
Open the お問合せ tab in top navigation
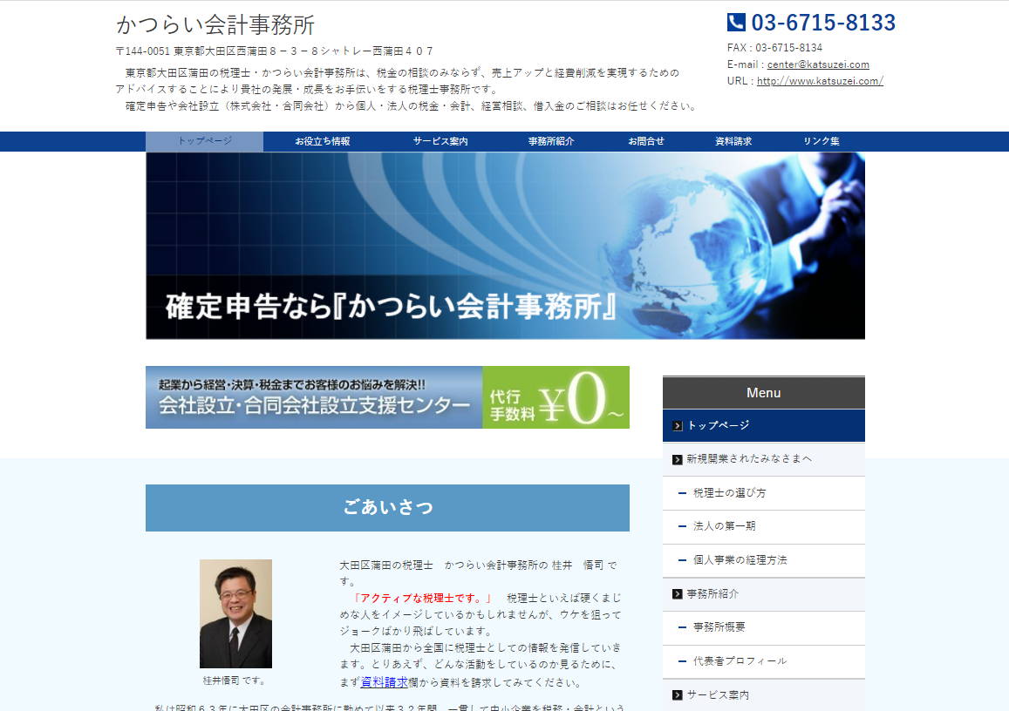645,140
